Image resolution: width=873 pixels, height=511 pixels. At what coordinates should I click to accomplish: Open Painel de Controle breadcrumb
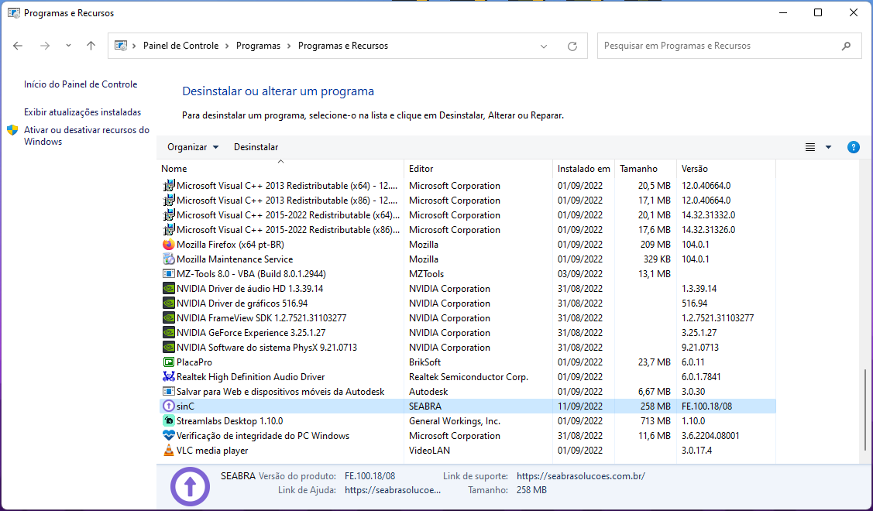pos(181,46)
